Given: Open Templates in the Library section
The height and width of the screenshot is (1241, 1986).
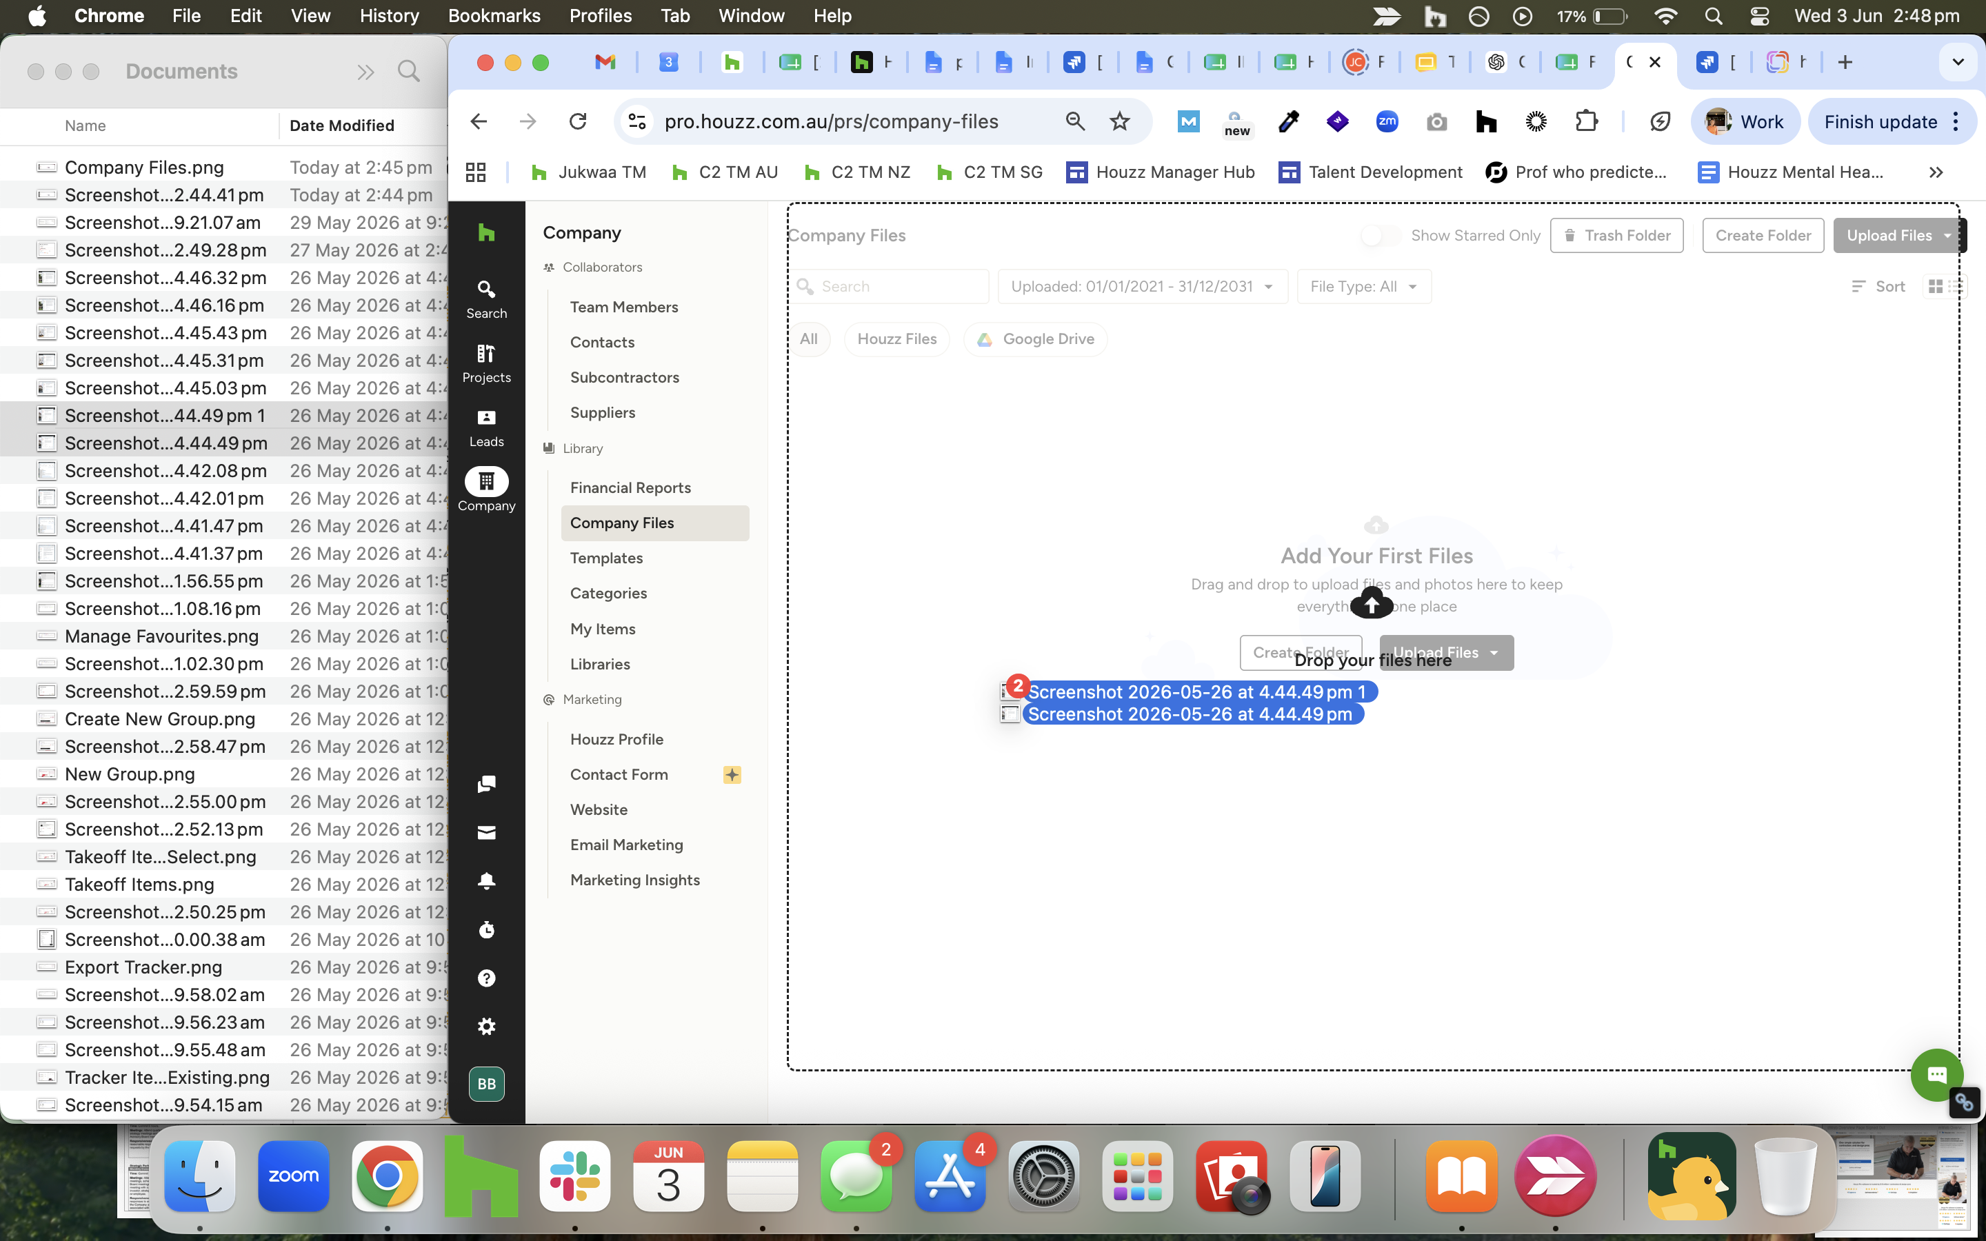Looking at the screenshot, I should (x=606, y=558).
